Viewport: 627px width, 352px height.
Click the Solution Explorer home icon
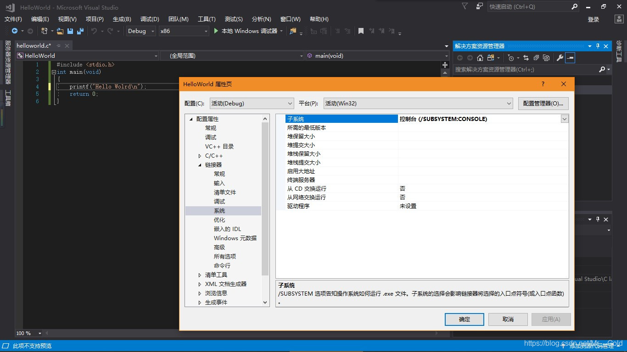pyautogui.click(x=480, y=58)
